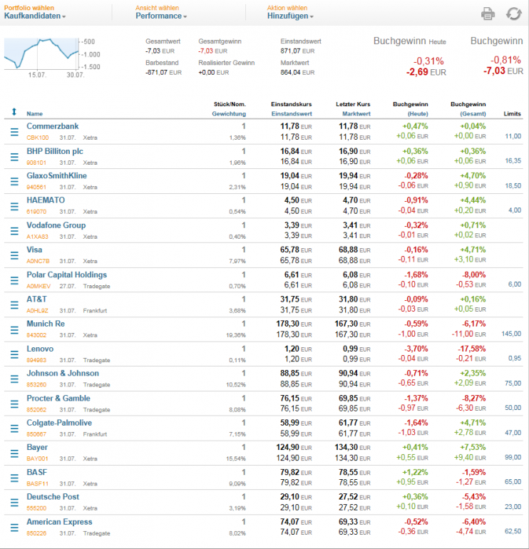Open the Procter & Gamble link
529x549 pixels.
[58, 399]
